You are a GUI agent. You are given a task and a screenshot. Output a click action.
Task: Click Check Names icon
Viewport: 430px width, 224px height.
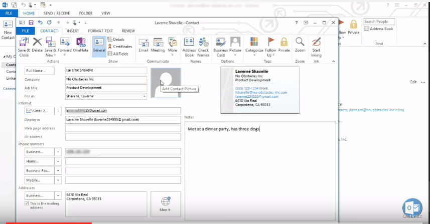point(203,47)
